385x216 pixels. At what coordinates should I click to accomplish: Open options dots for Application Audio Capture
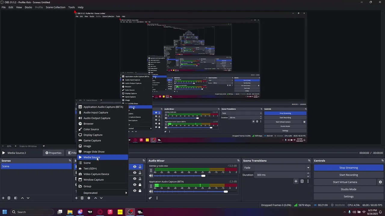[x=151, y=186]
